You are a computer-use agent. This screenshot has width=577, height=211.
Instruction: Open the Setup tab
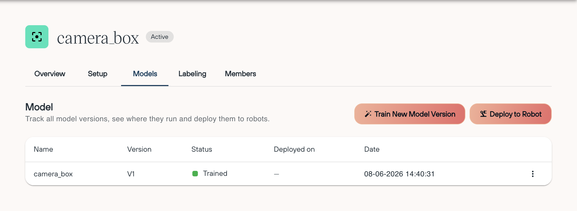(97, 74)
